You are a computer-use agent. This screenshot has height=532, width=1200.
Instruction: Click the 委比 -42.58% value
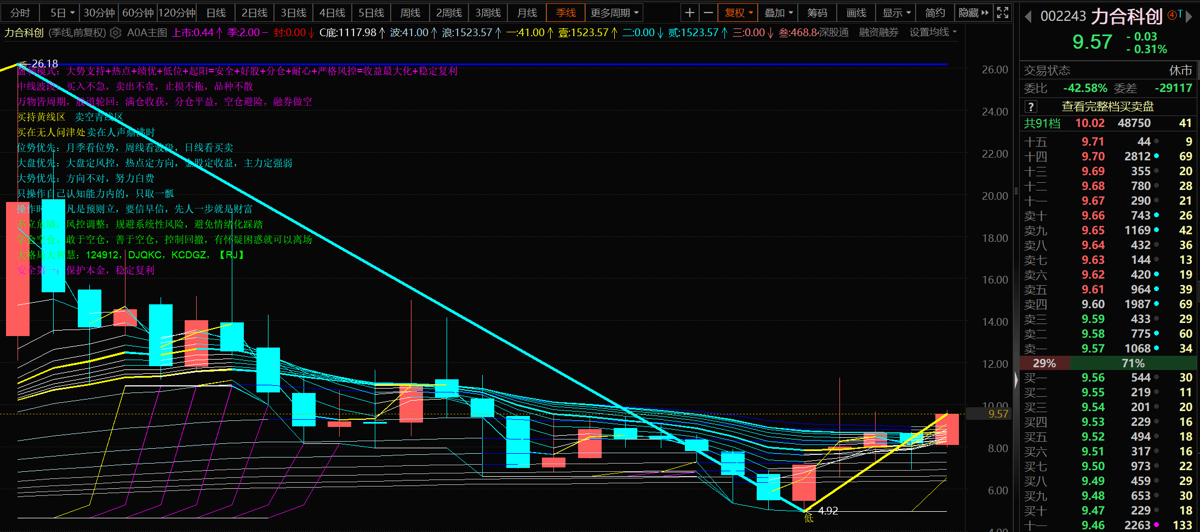tap(1085, 88)
